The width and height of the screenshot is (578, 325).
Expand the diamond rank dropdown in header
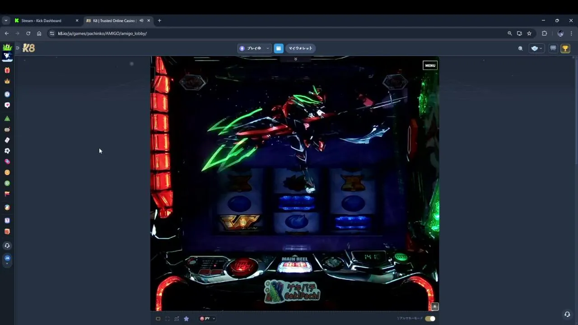pos(536,48)
